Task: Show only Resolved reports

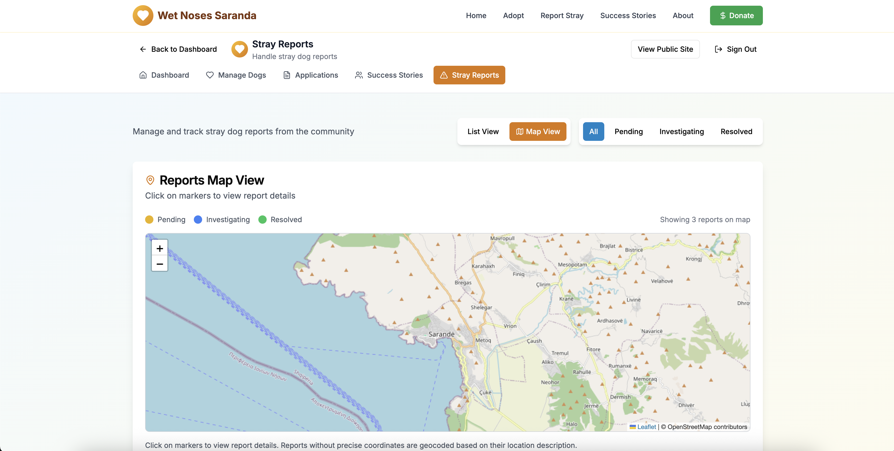Action: pos(736,131)
